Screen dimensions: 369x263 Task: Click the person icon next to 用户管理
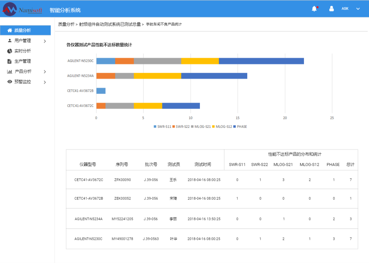(x=10, y=40)
